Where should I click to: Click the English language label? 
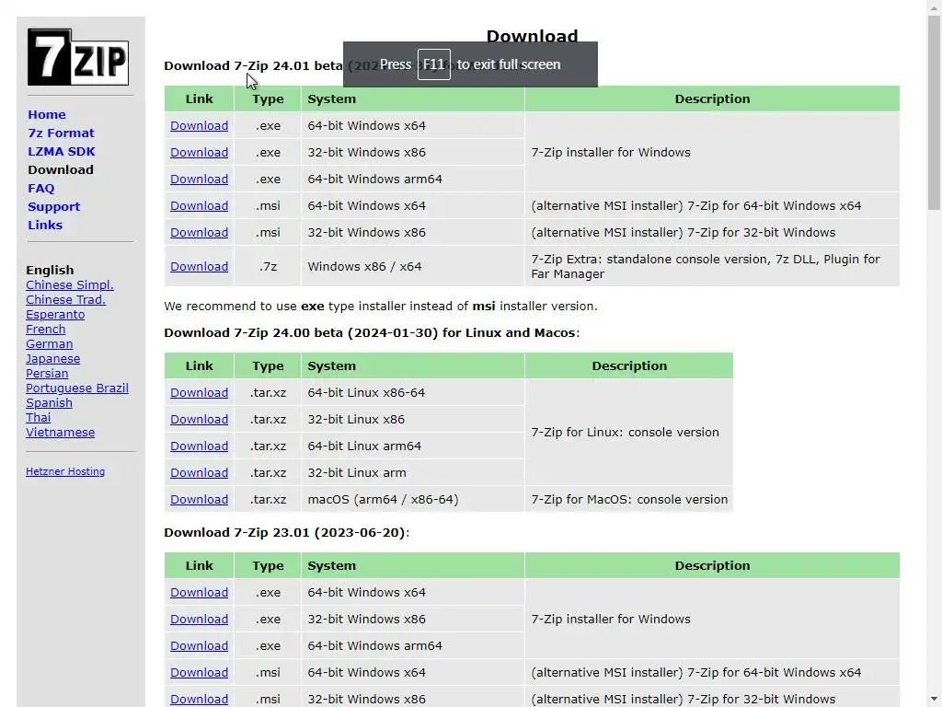pos(50,270)
